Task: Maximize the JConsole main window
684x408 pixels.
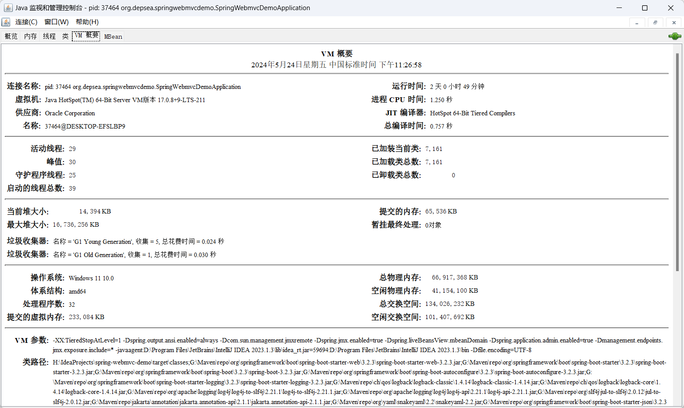Action: (x=645, y=8)
